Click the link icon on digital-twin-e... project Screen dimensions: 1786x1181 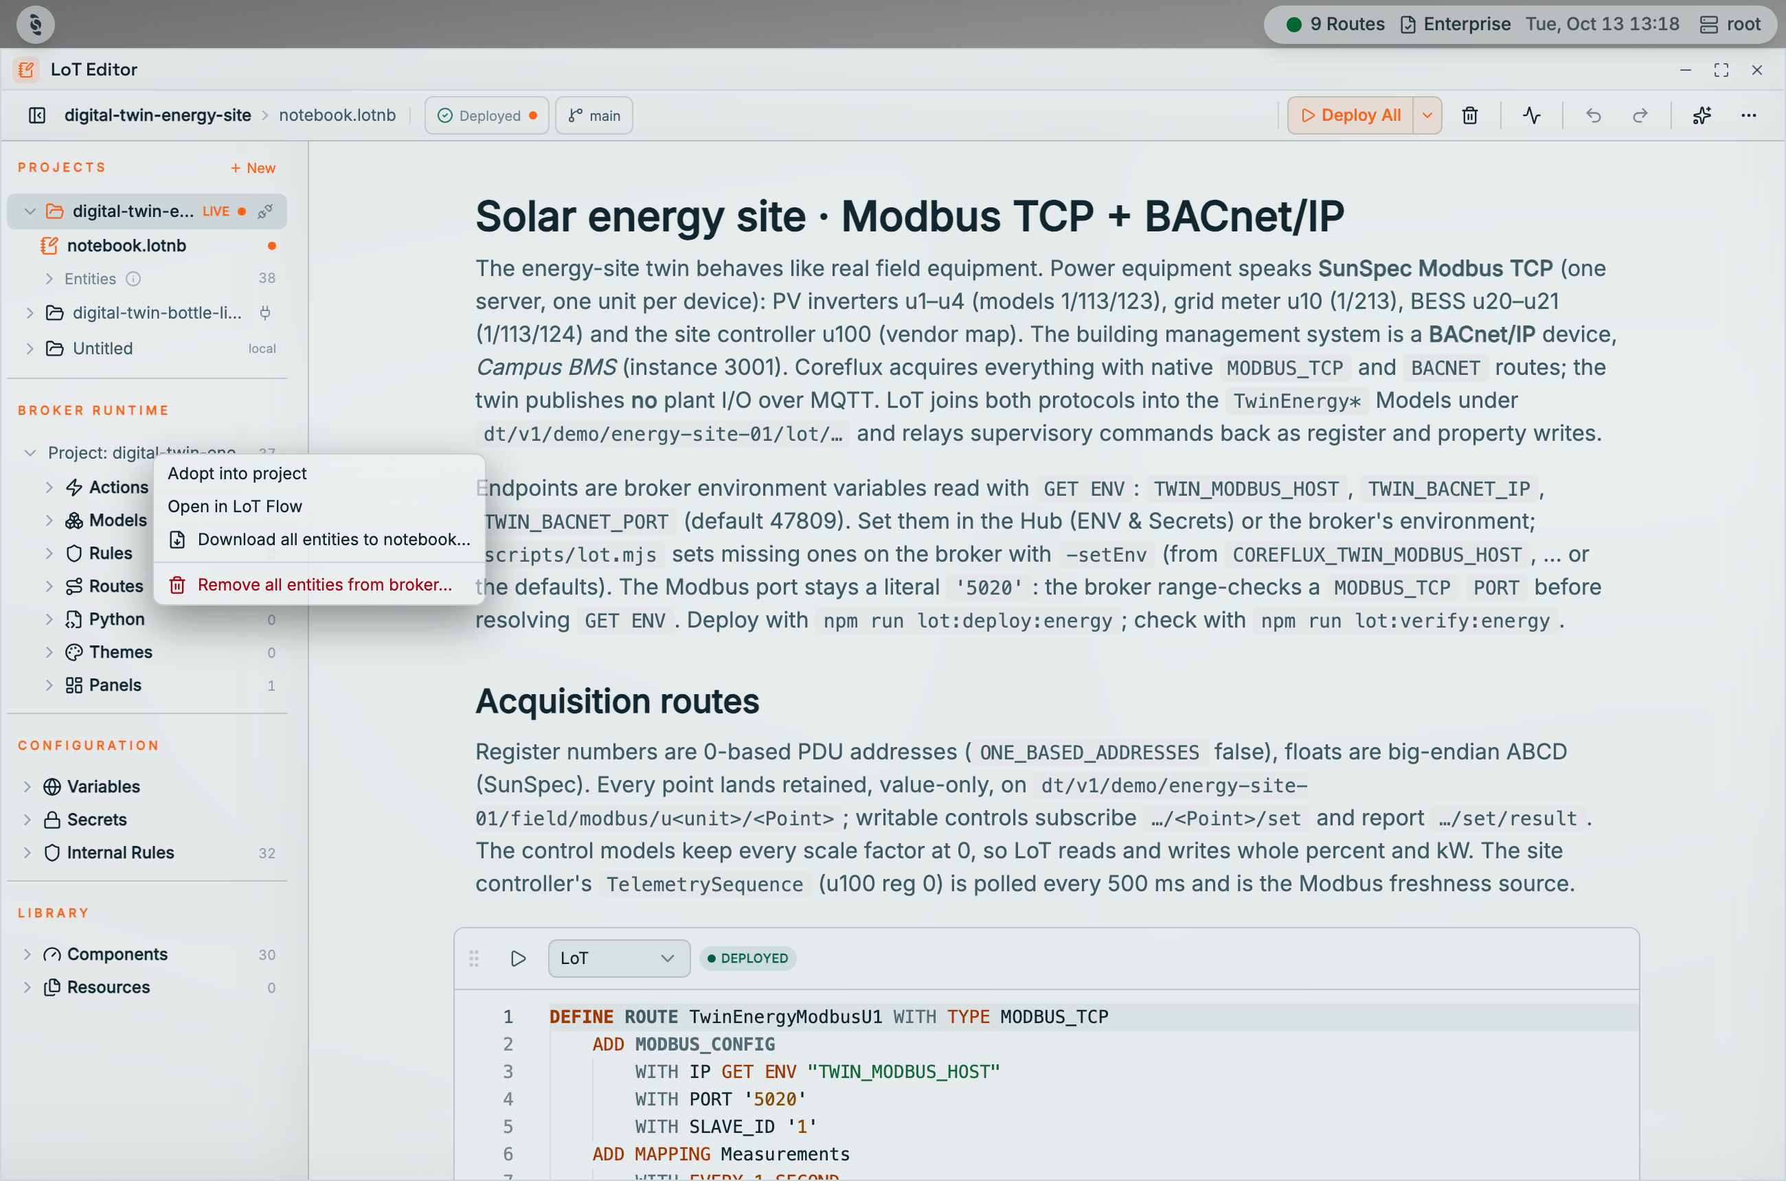click(x=265, y=211)
